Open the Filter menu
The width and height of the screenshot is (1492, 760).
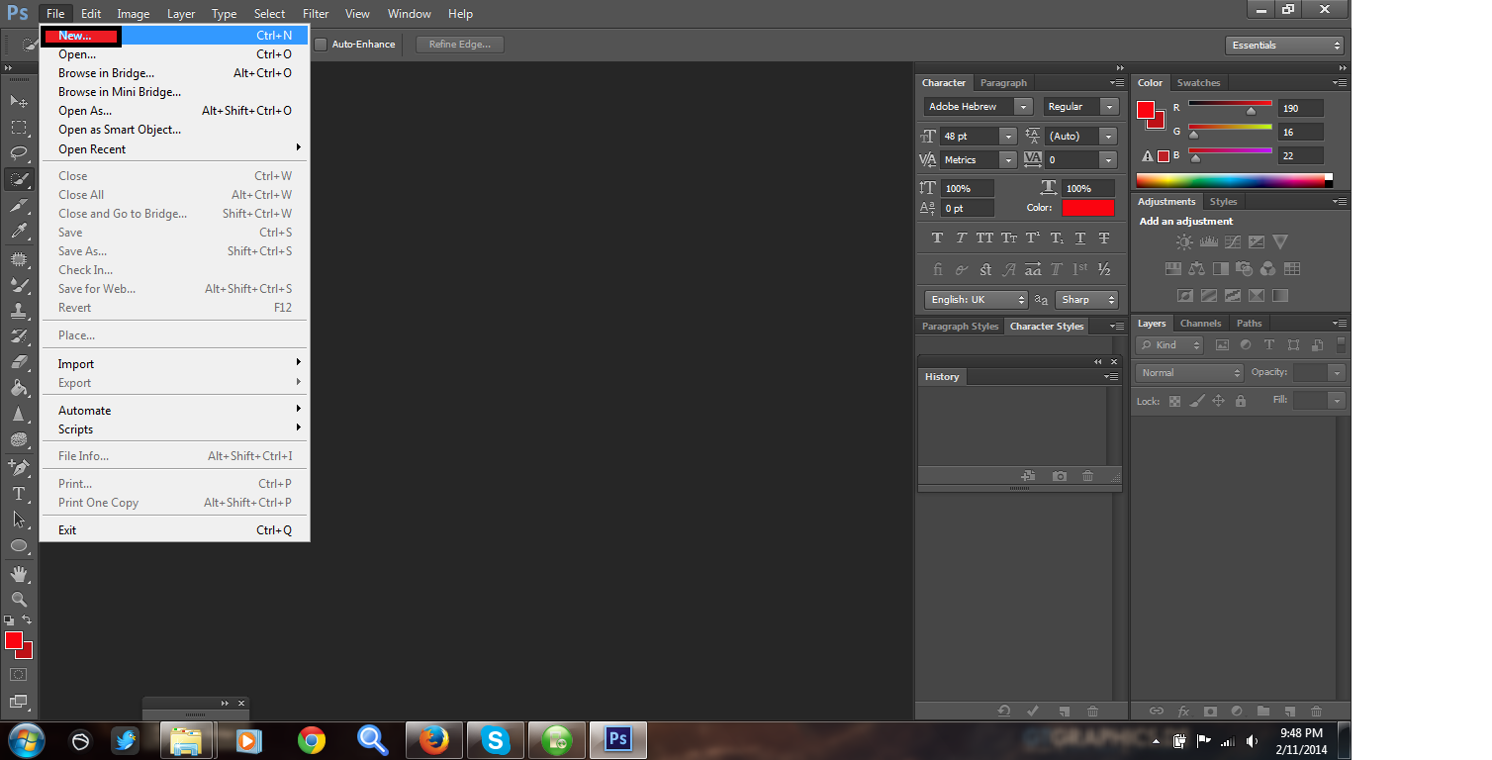(x=316, y=14)
